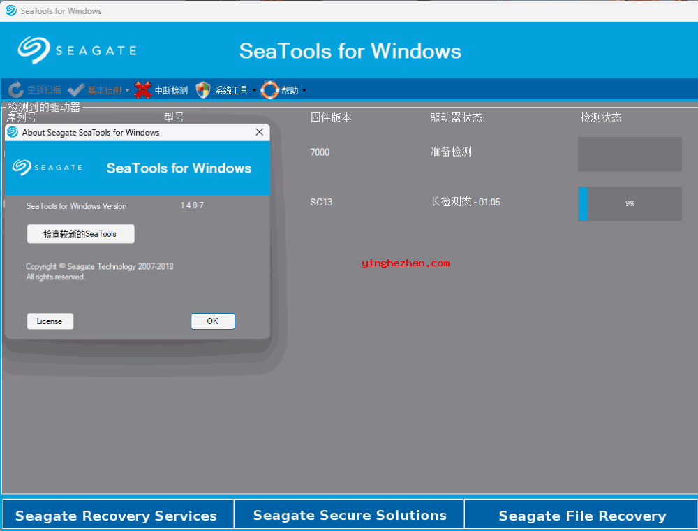Click the SeaTools for Windows main header title

350,51
